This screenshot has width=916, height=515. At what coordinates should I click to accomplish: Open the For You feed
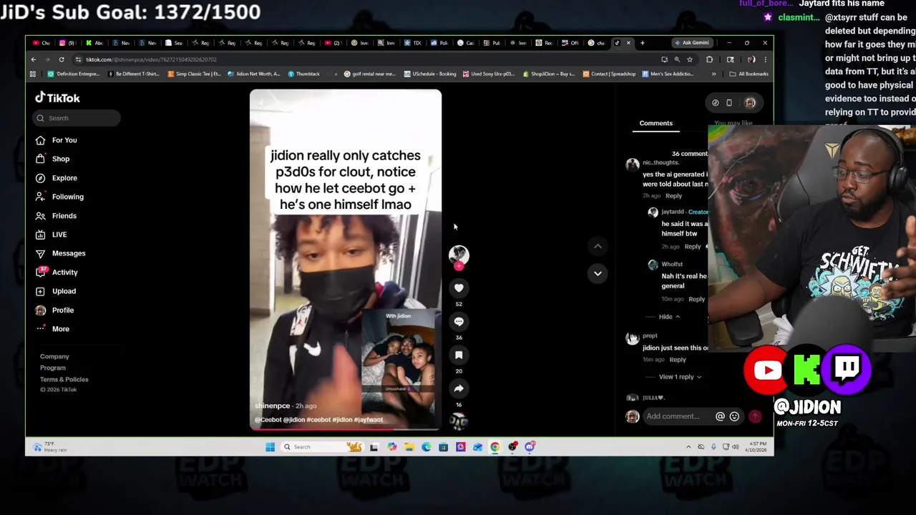tap(57, 140)
